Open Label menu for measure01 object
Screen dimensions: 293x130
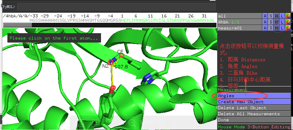pos(282,28)
